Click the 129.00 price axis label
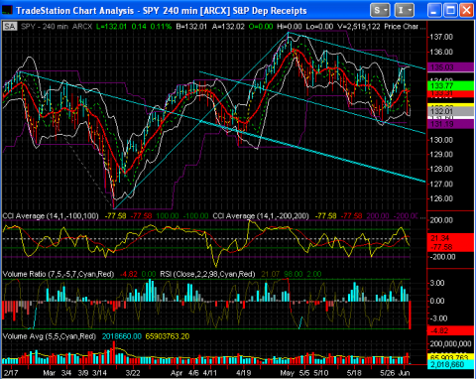476x379 pixels. pyautogui.click(x=441, y=155)
